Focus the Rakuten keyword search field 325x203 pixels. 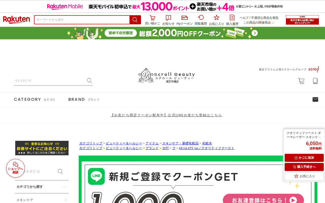point(82,20)
